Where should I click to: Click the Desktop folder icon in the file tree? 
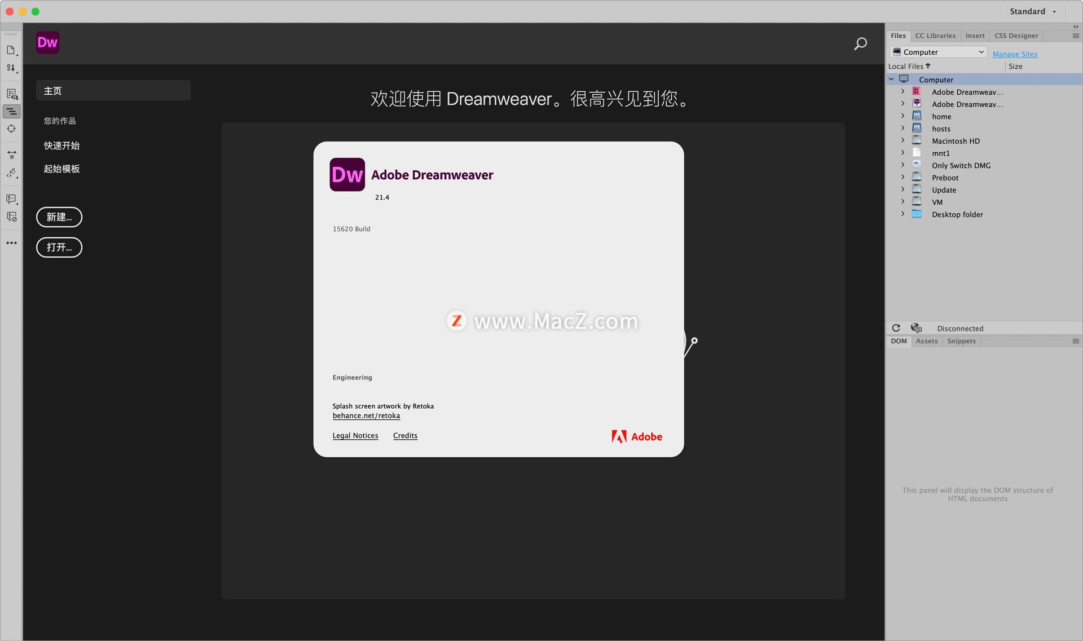tap(917, 214)
